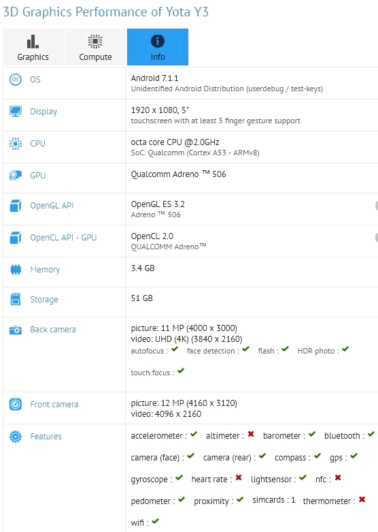378x532 pixels.
Task: Click picture: 12 MP (4160 x 3120) text
Action: (184, 403)
